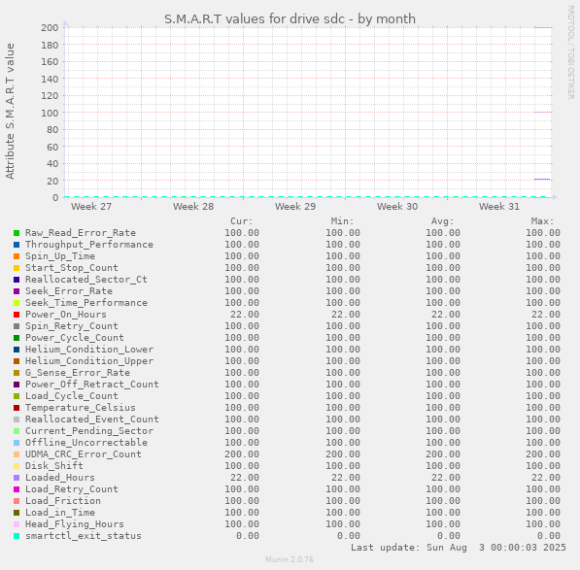The width and height of the screenshot is (580, 570).
Task: Click the Week 29 axis label
Action: pos(295,207)
